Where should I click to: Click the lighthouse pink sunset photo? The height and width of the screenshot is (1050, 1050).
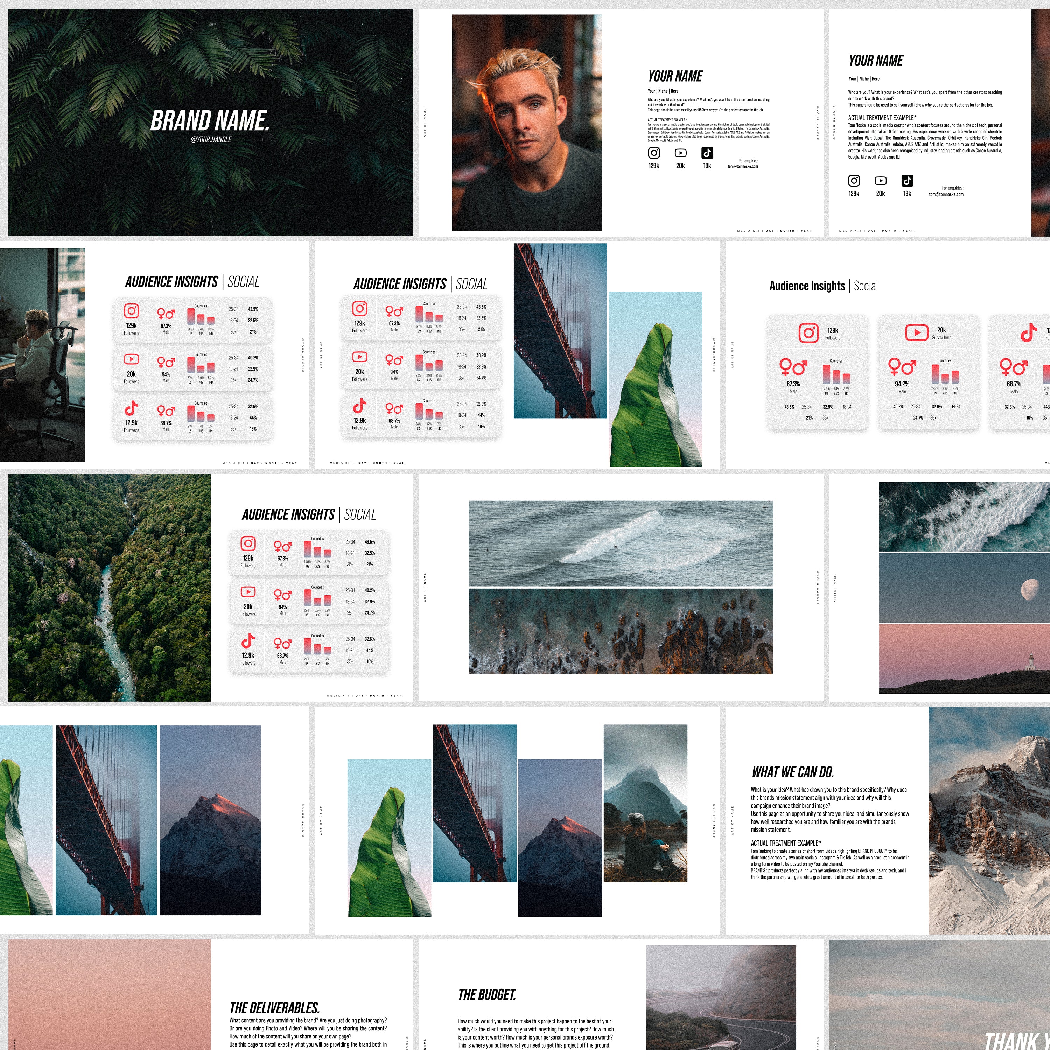click(x=964, y=658)
